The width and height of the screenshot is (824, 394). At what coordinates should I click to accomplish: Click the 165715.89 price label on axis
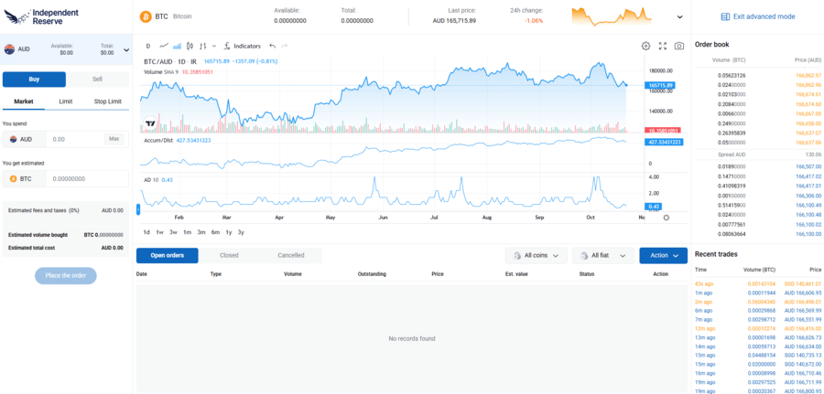(x=662, y=85)
